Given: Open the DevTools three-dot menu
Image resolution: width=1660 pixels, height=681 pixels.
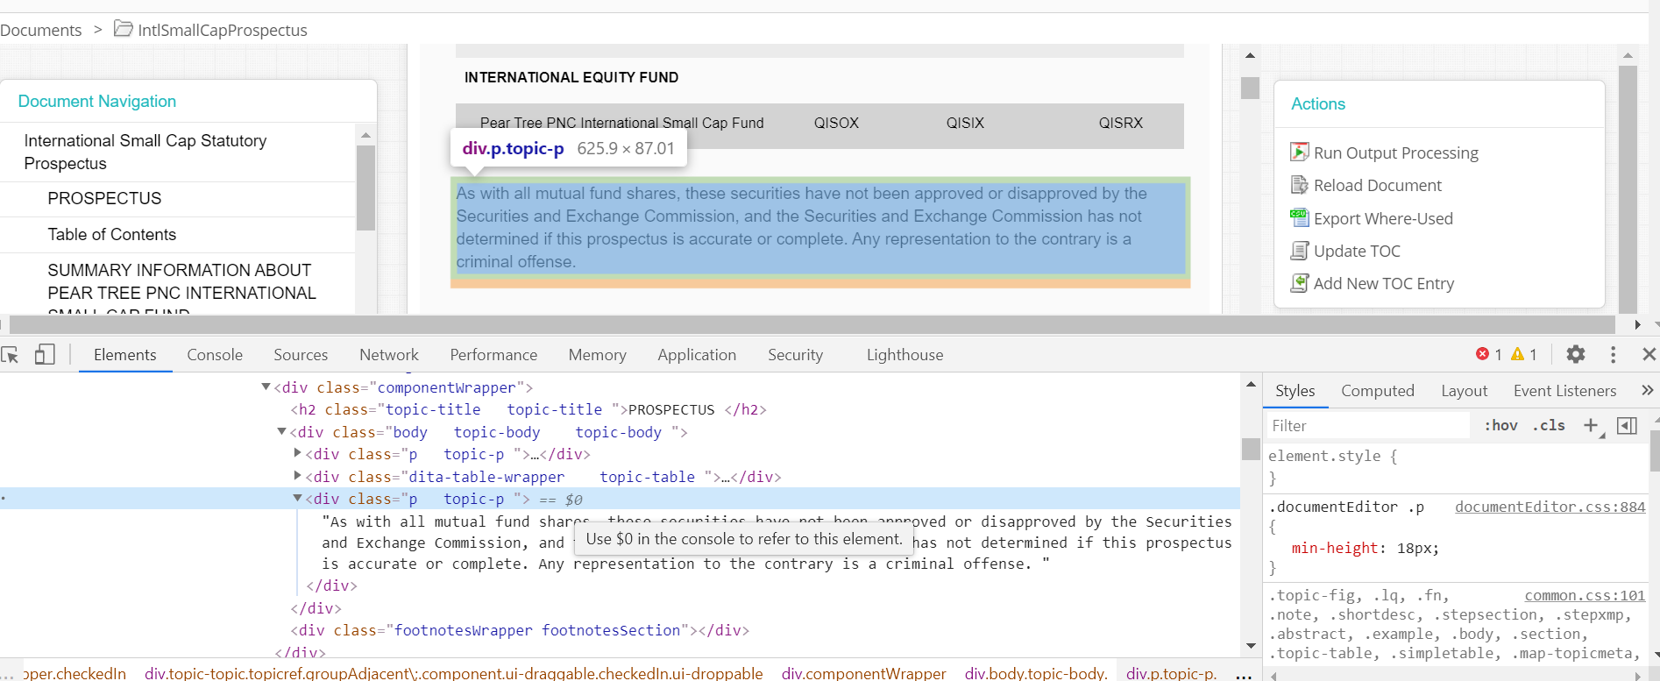Looking at the screenshot, I should click(1613, 354).
